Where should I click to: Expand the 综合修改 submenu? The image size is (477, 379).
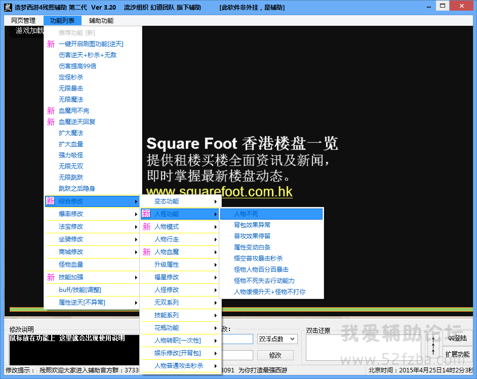click(92, 201)
